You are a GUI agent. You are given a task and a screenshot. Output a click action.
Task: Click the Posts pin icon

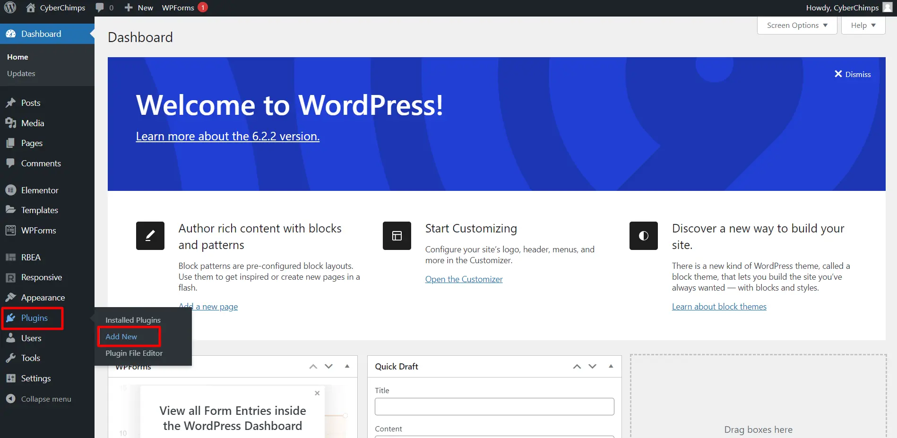pyautogui.click(x=11, y=103)
